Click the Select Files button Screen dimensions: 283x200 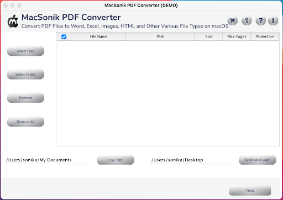click(x=25, y=51)
